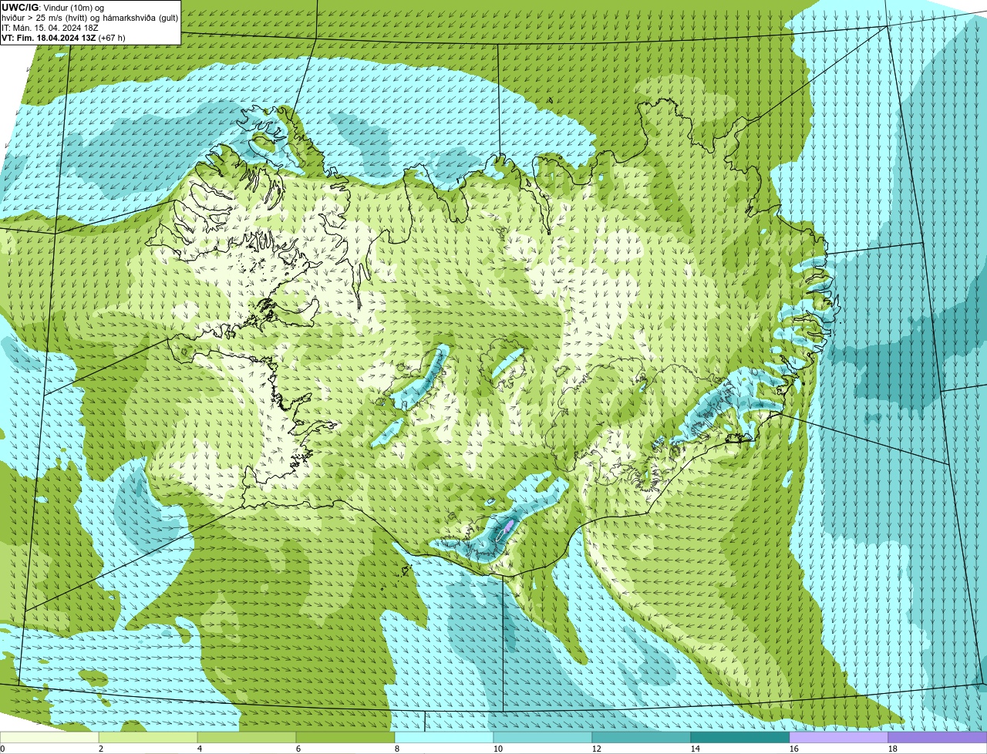Viewport: 987px width, 754px height.
Task: Click the pale yellow 0–2 m/s legend swatch
Action: (49, 738)
